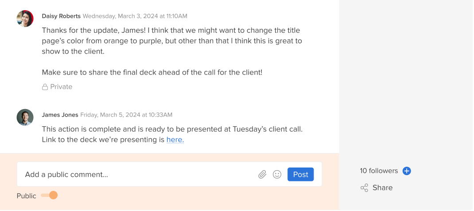Click the share network icon
The height and width of the screenshot is (211, 474).
pos(364,188)
